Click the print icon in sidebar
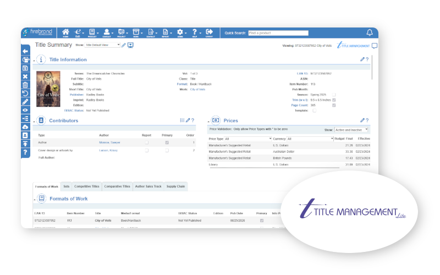This screenshot has height=275, width=440. (25, 60)
